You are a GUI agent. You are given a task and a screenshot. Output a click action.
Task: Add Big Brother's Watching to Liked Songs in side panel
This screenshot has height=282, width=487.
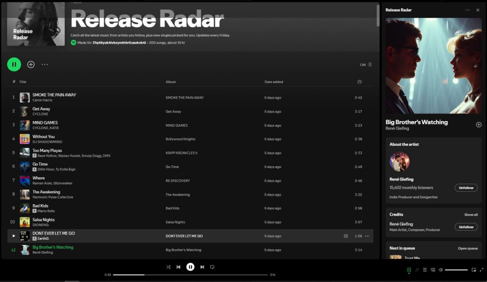click(478, 124)
